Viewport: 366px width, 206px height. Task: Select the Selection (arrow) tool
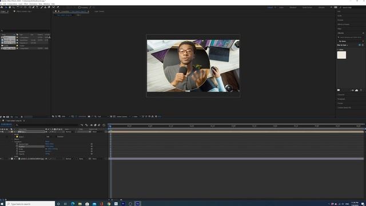[6, 7]
